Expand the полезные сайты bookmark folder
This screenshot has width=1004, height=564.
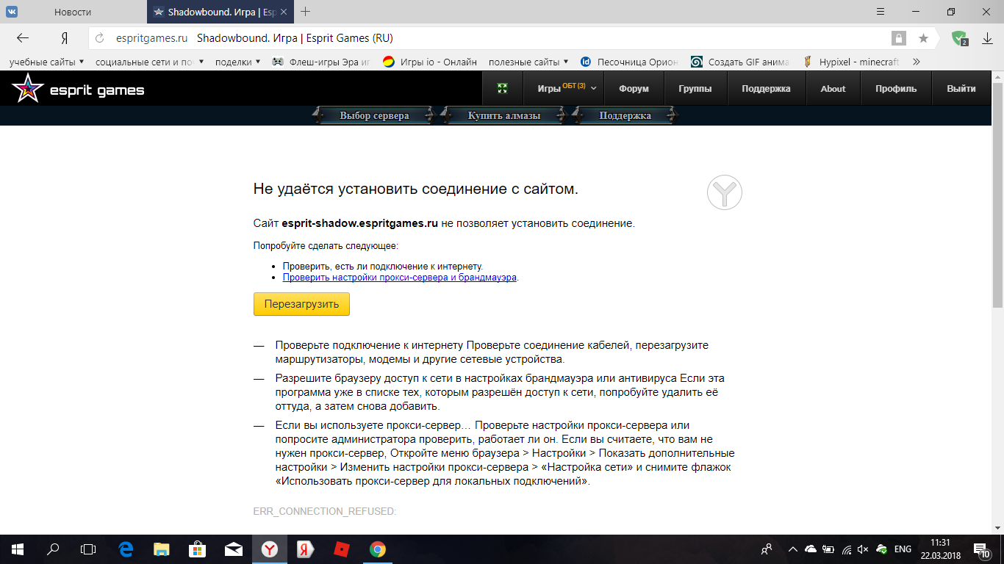528,62
